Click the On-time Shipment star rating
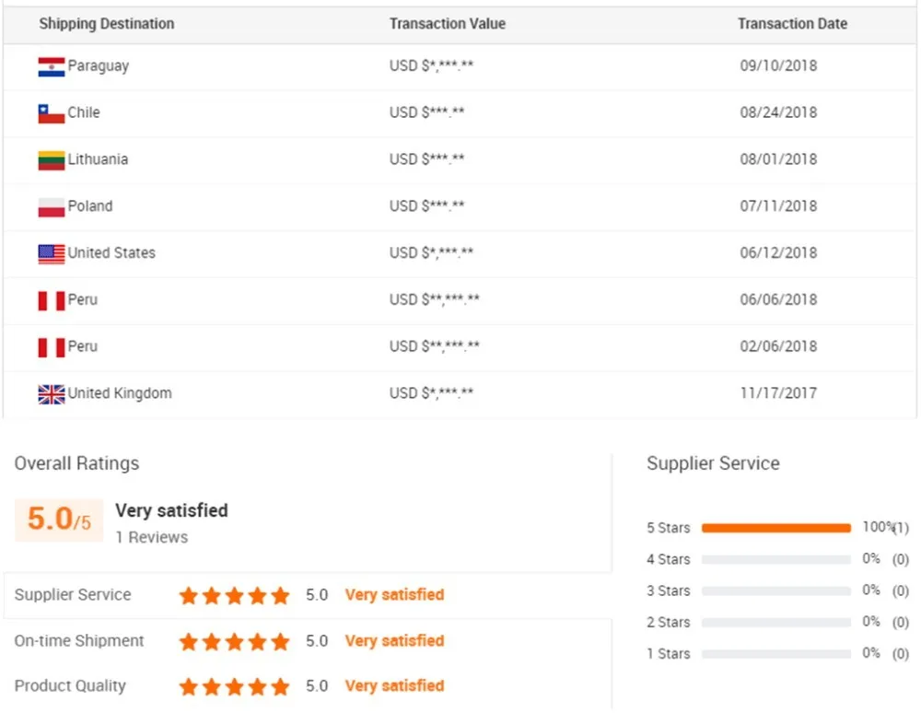Screen dimensions: 921x713 pos(234,641)
